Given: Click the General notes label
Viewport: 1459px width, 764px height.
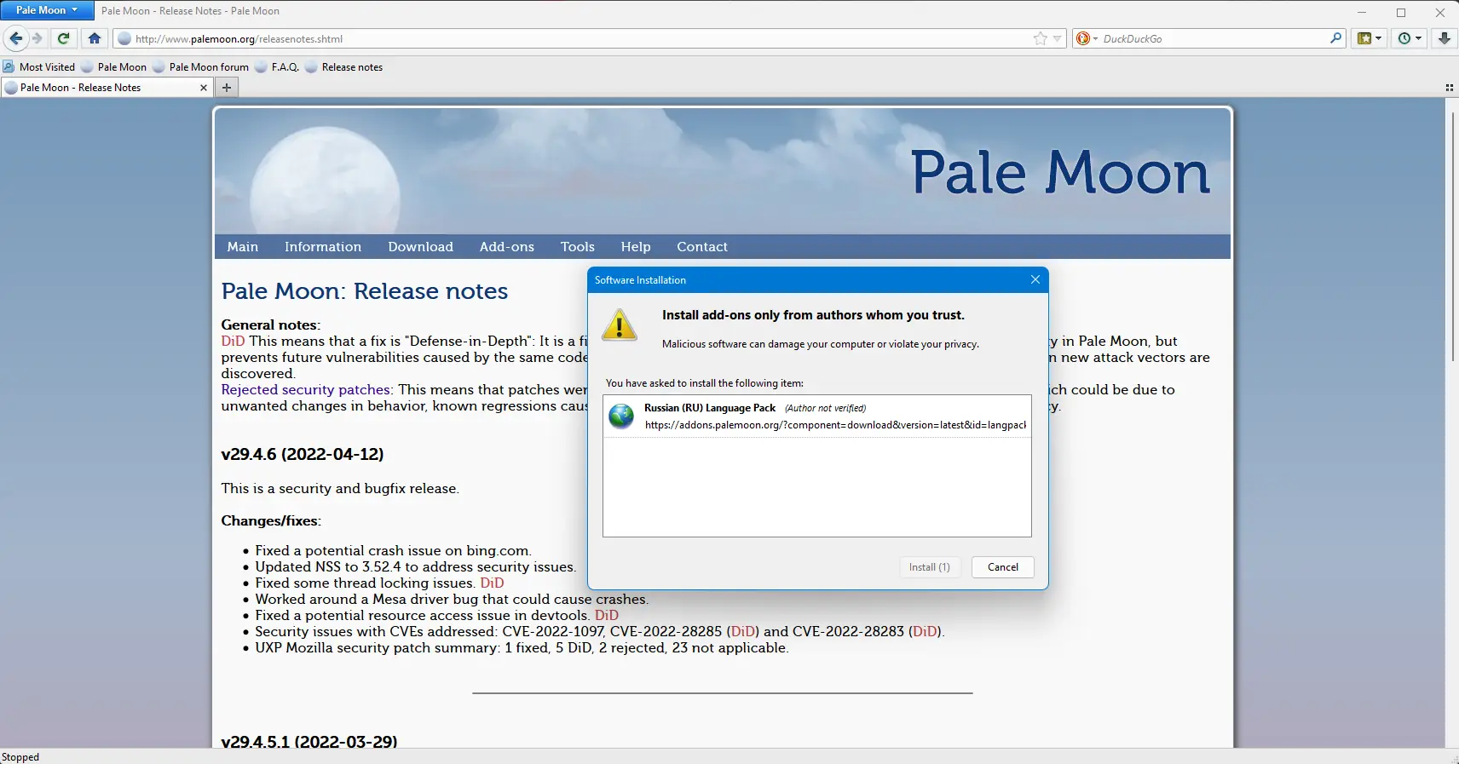Looking at the screenshot, I should (271, 325).
